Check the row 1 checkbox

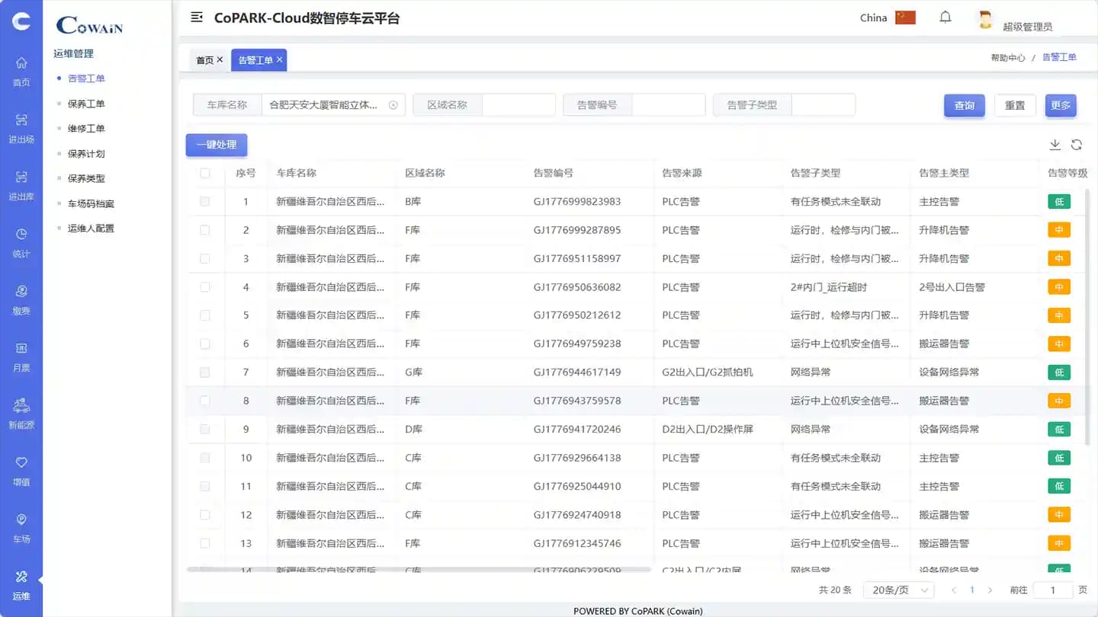205,202
